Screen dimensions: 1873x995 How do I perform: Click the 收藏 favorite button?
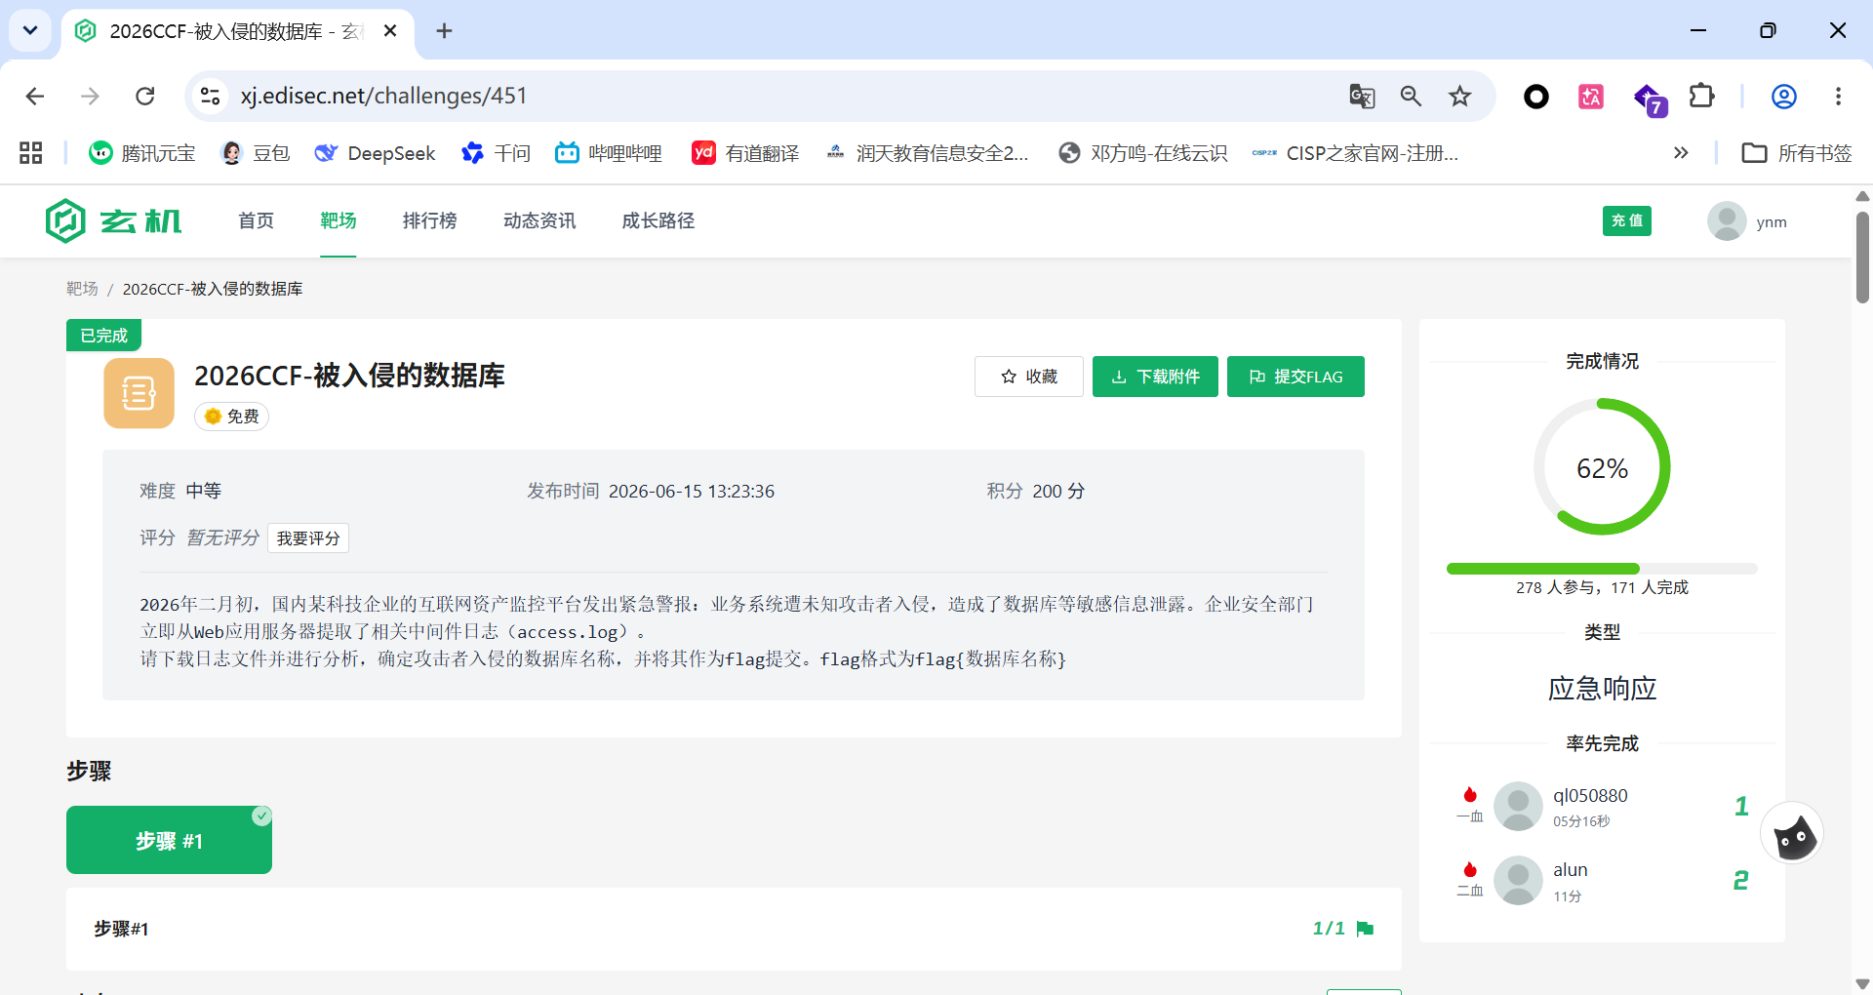1029,377
